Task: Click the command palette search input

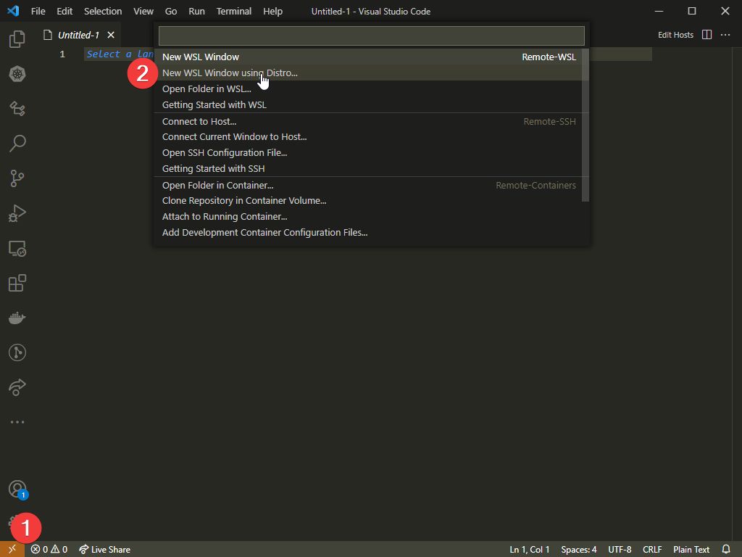Action: pos(372,36)
